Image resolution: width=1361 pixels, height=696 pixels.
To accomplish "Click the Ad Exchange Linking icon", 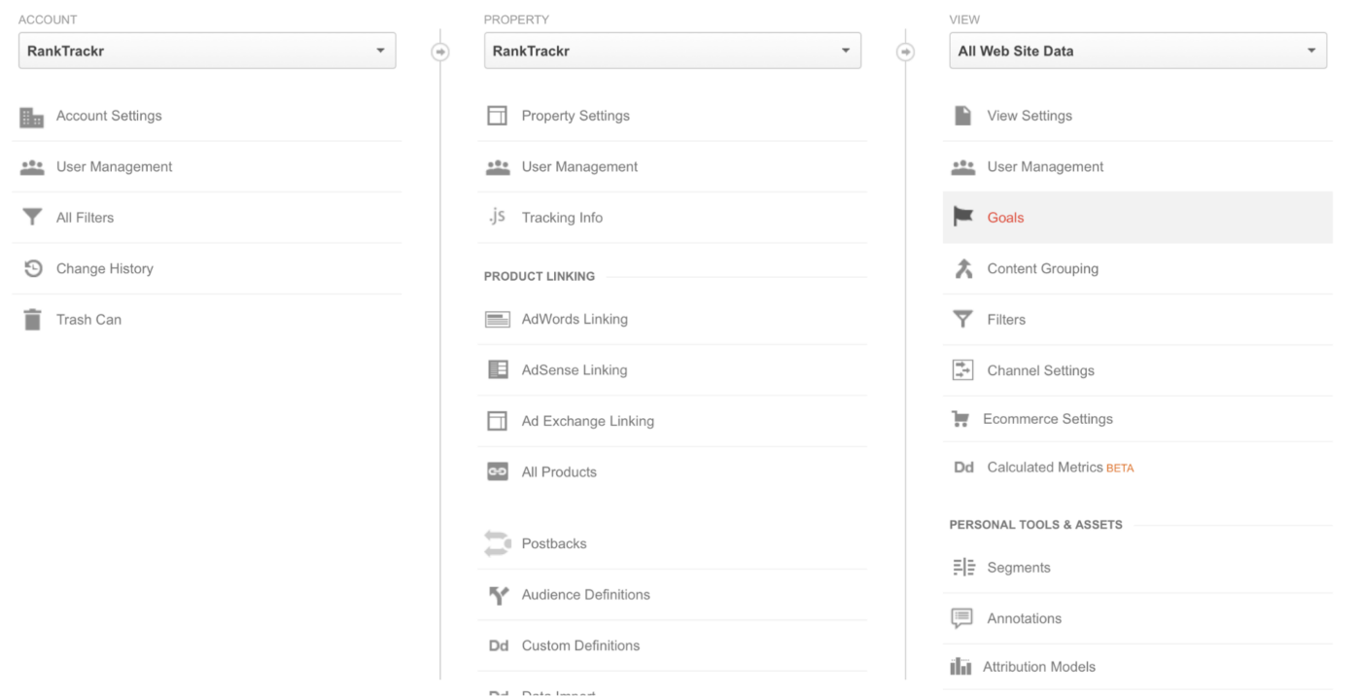I will tap(498, 422).
